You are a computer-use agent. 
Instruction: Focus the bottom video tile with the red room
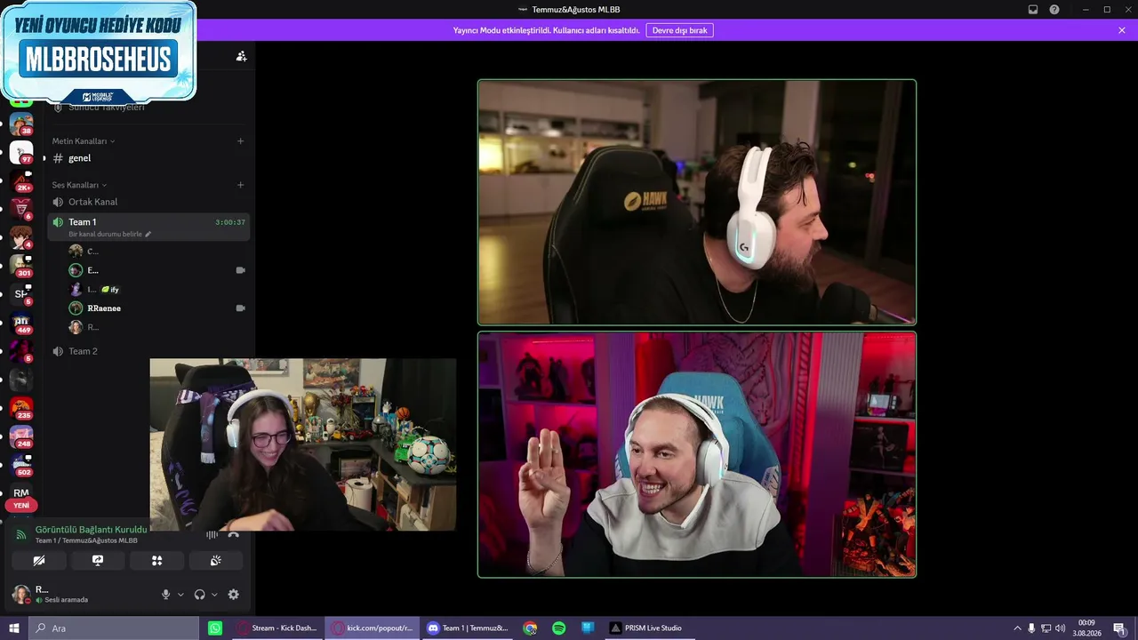tap(697, 455)
